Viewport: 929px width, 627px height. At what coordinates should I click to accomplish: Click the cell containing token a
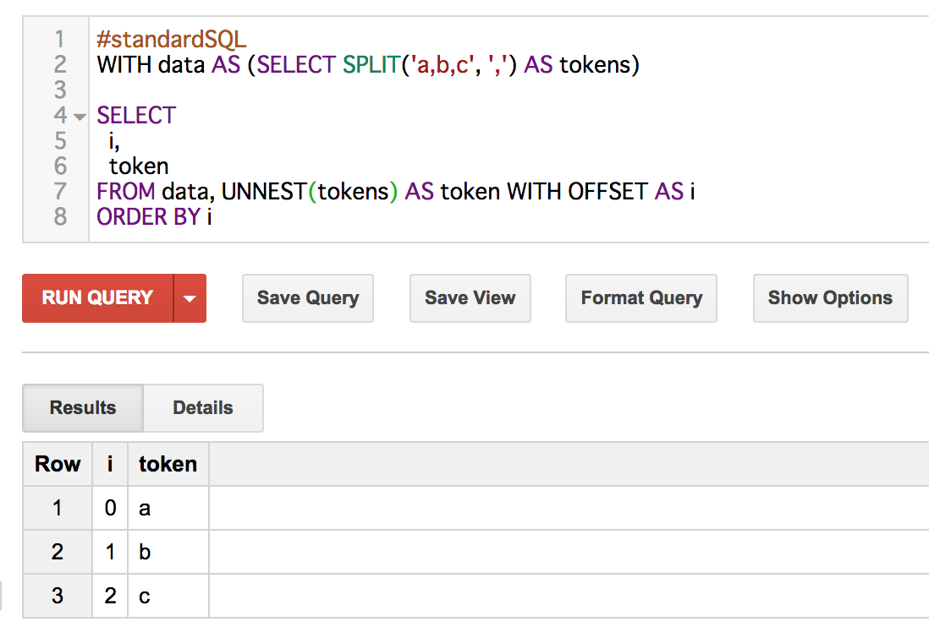point(144,508)
